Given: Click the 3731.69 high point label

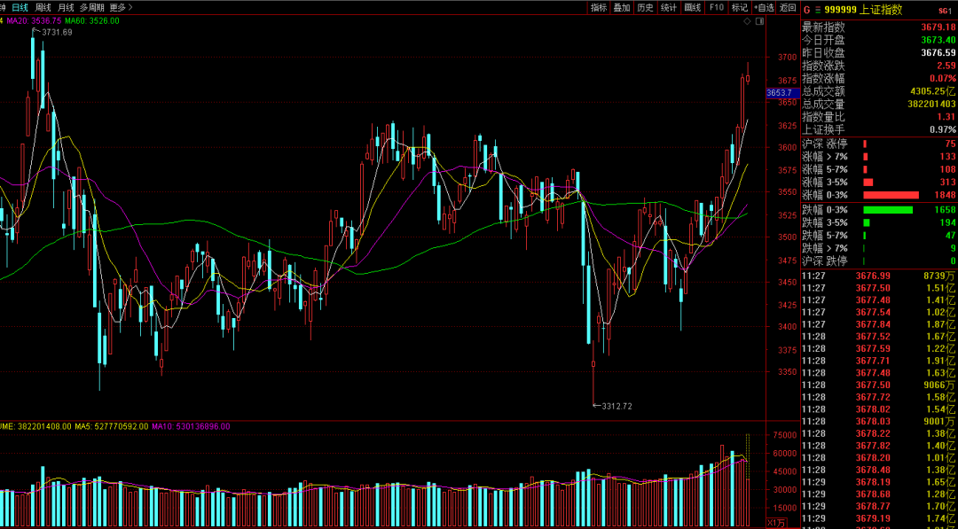Looking at the screenshot, I should pyautogui.click(x=57, y=32).
